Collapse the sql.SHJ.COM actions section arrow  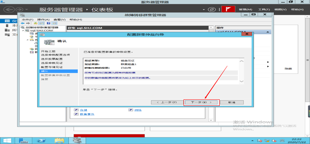tap(268, 32)
